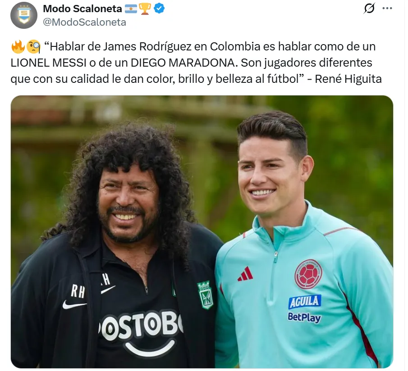
Task: Click the RH initials on black jacket
Action: click(x=78, y=291)
